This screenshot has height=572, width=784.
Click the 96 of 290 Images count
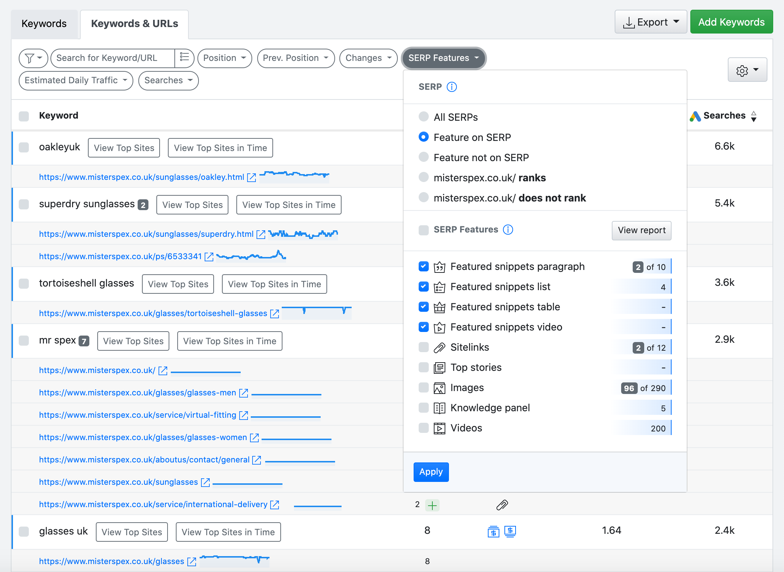pos(643,388)
